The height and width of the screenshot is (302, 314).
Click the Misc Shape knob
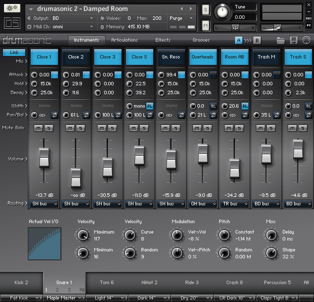(271, 253)
